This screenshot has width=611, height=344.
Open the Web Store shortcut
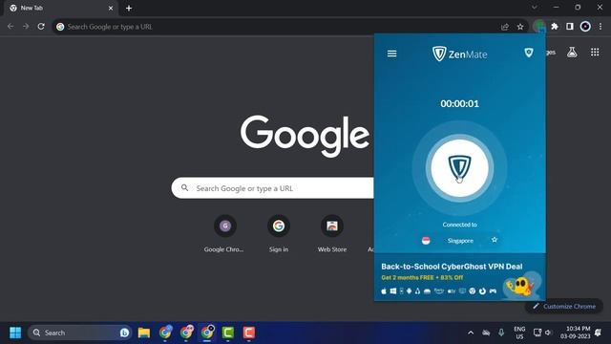332,234
